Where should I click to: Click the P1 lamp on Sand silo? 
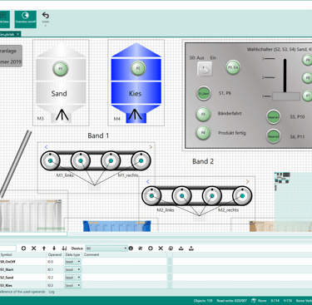tap(61, 68)
